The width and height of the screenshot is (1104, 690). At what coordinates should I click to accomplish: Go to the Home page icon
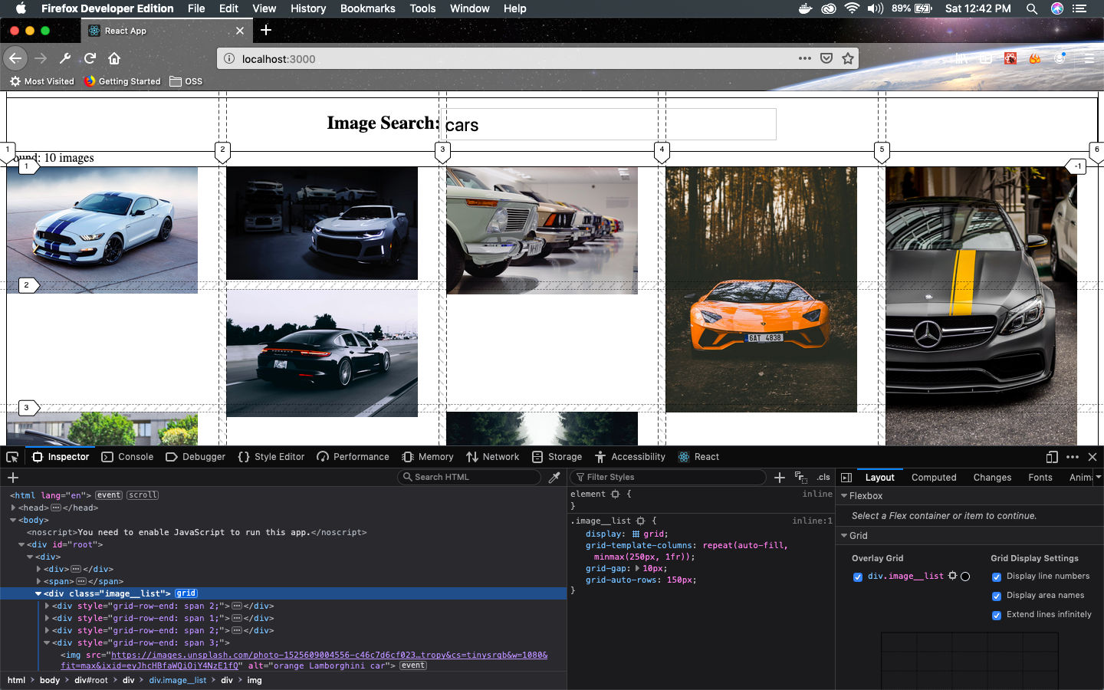pyautogui.click(x=114, y=58)
